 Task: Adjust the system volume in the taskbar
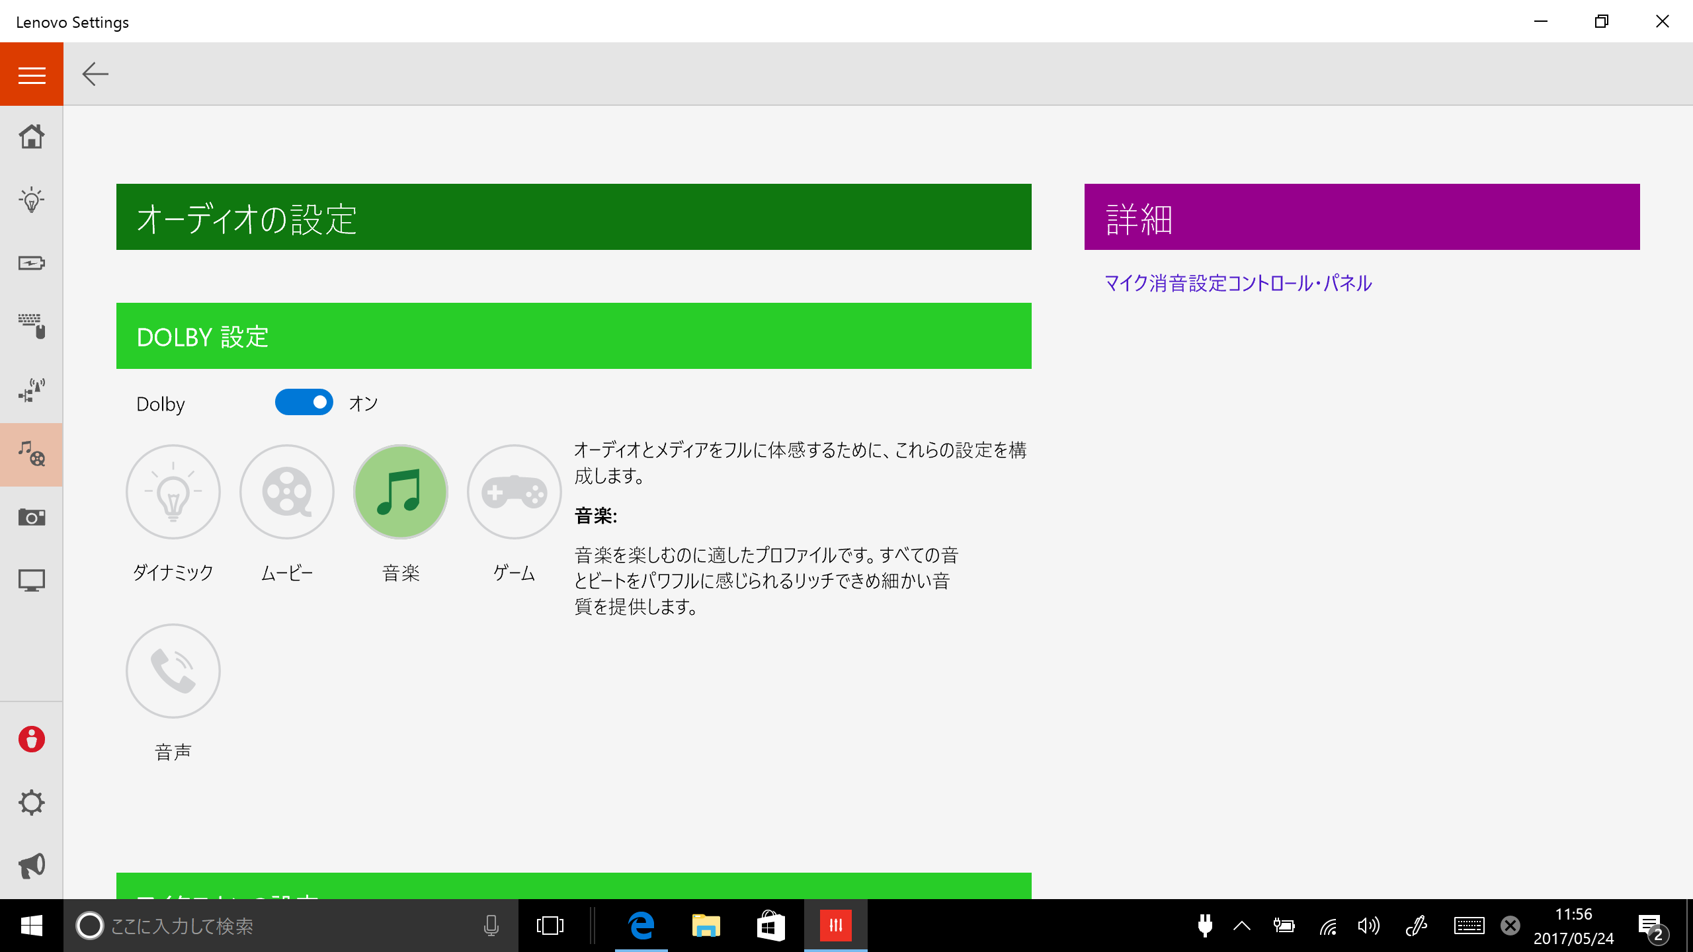pyautogui.click(x=1369, y=926)
